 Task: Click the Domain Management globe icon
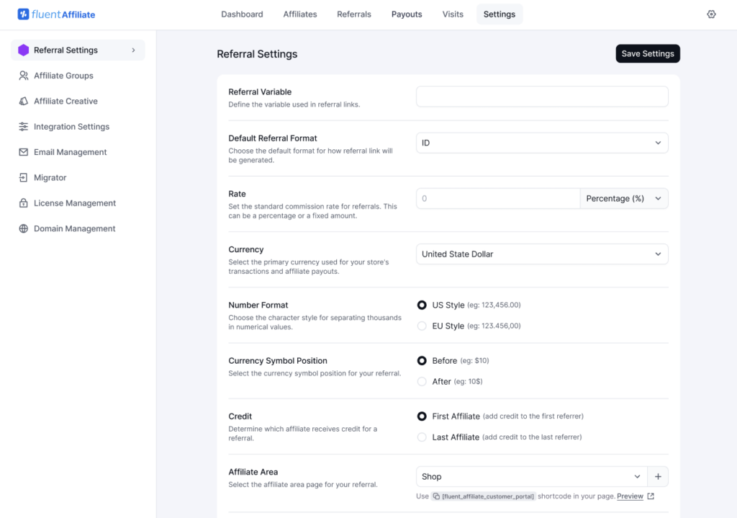pyautogui.click(x=24, y=229)
